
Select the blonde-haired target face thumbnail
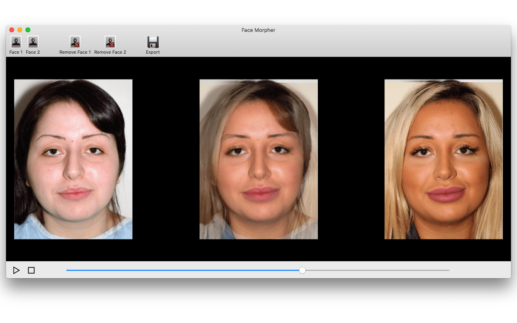(x=443, y=159)
